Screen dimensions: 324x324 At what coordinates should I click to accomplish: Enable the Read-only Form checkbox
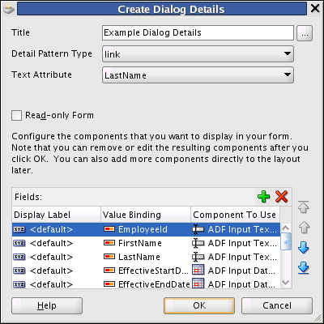pos(16,115)
